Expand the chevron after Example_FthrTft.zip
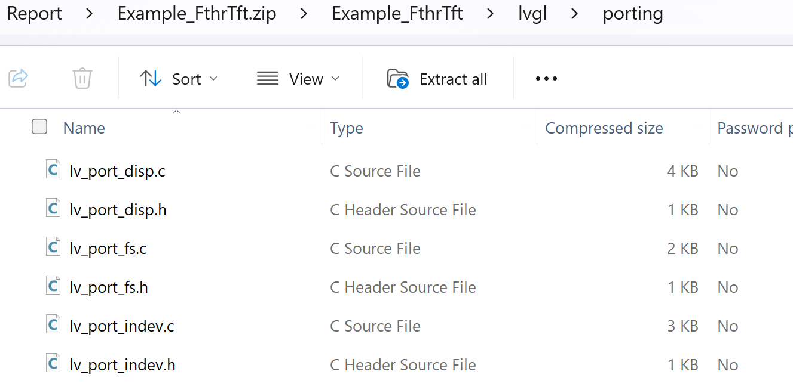Viewport: 793px width, 390px height. coord(304,14)
